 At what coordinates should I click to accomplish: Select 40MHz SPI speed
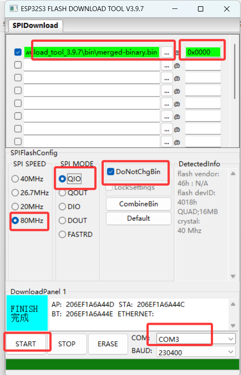28,179
